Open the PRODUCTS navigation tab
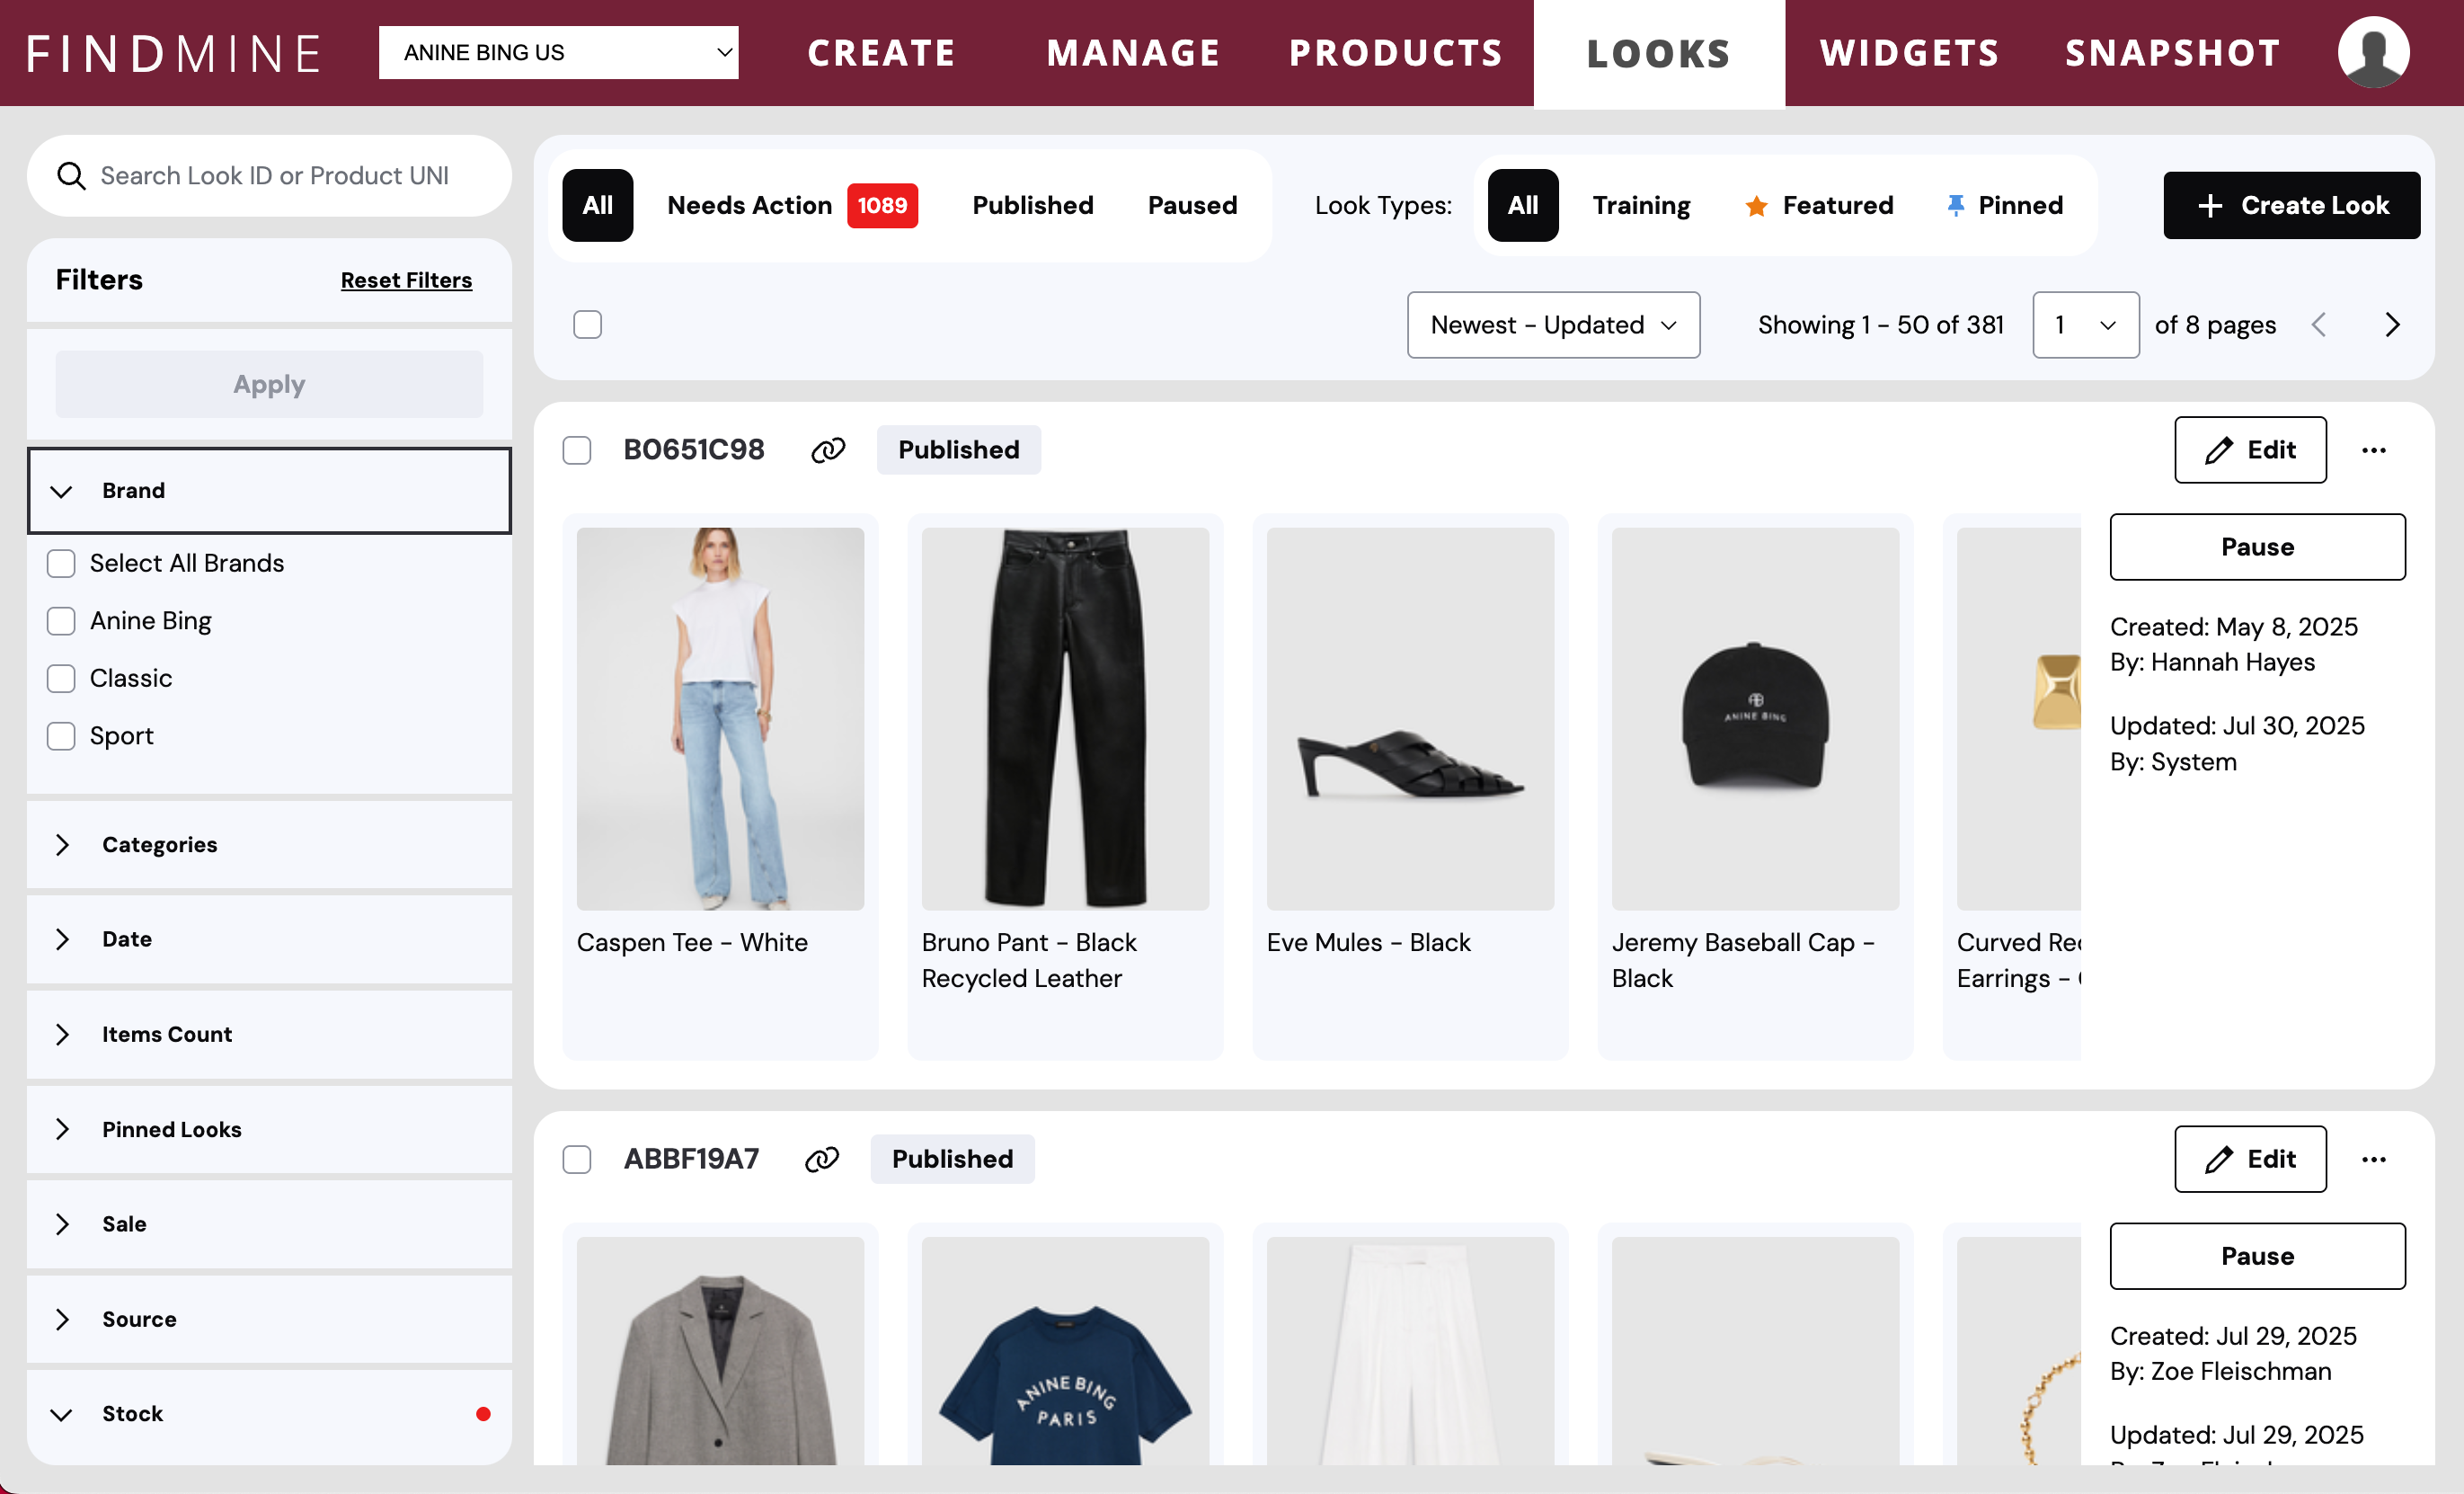Image resolution: width=2464 pixels, height=1494 pixels. 1395,53
